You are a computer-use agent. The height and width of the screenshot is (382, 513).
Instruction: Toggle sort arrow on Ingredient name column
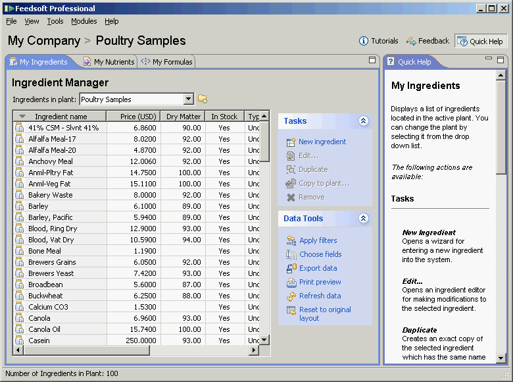coord(22,117)
